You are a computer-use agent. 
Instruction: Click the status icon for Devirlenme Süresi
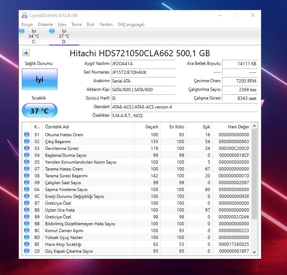(27, 148)
